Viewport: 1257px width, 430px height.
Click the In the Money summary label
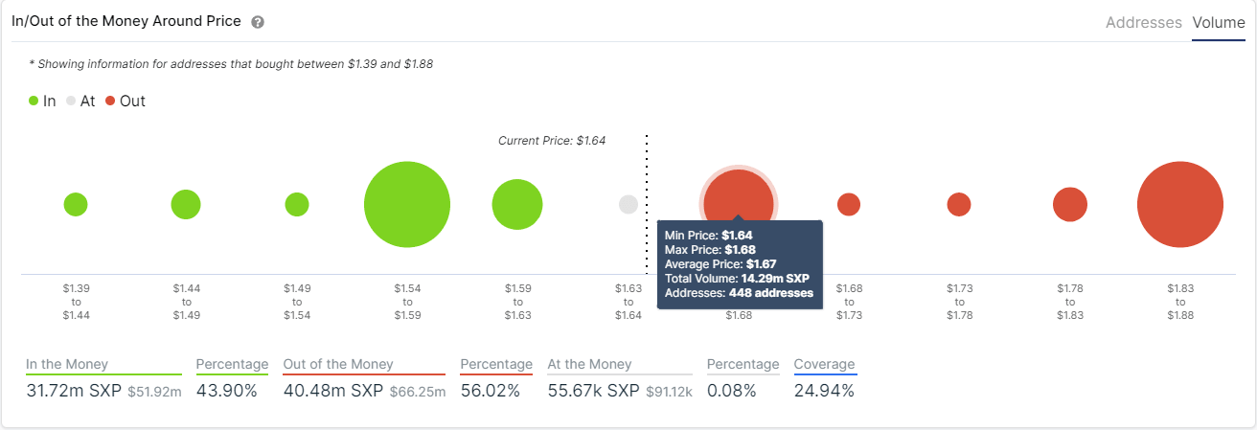67,364
